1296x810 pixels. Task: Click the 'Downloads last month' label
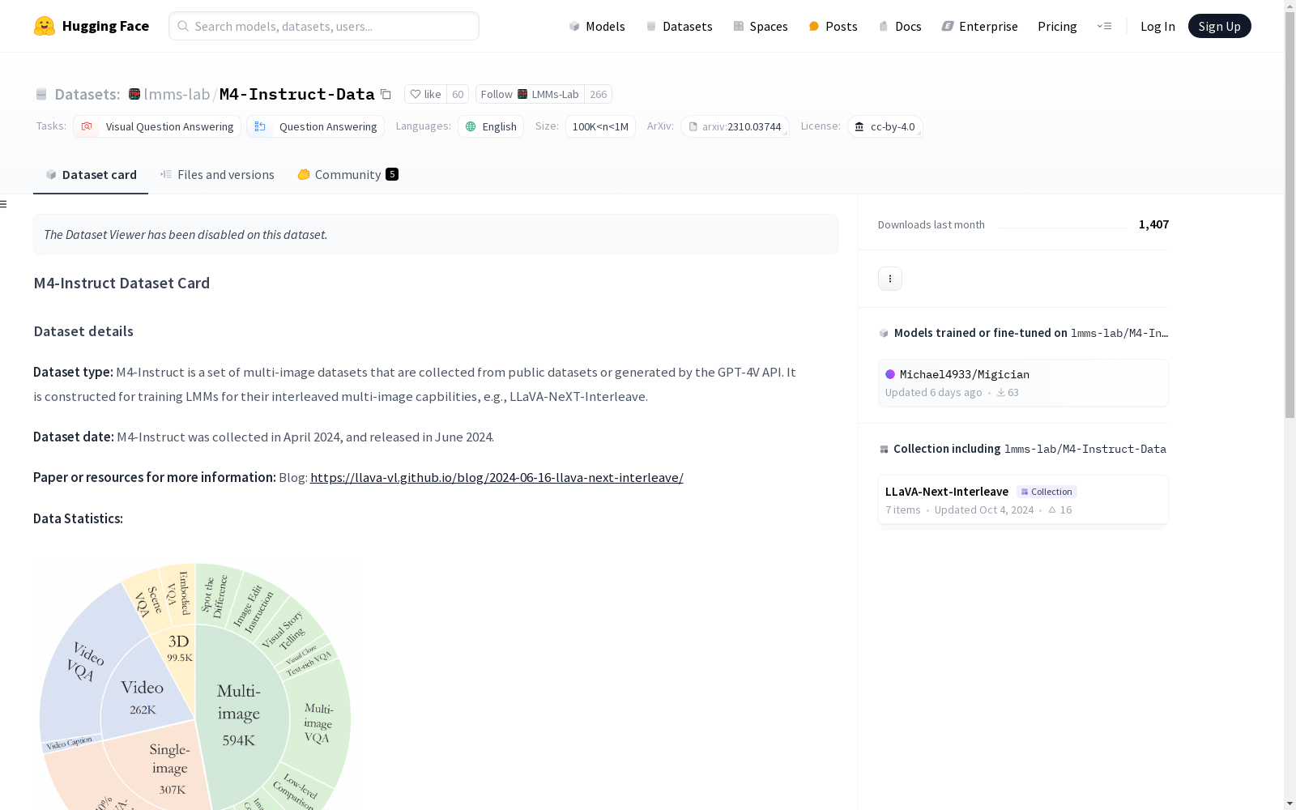(932, 224)
